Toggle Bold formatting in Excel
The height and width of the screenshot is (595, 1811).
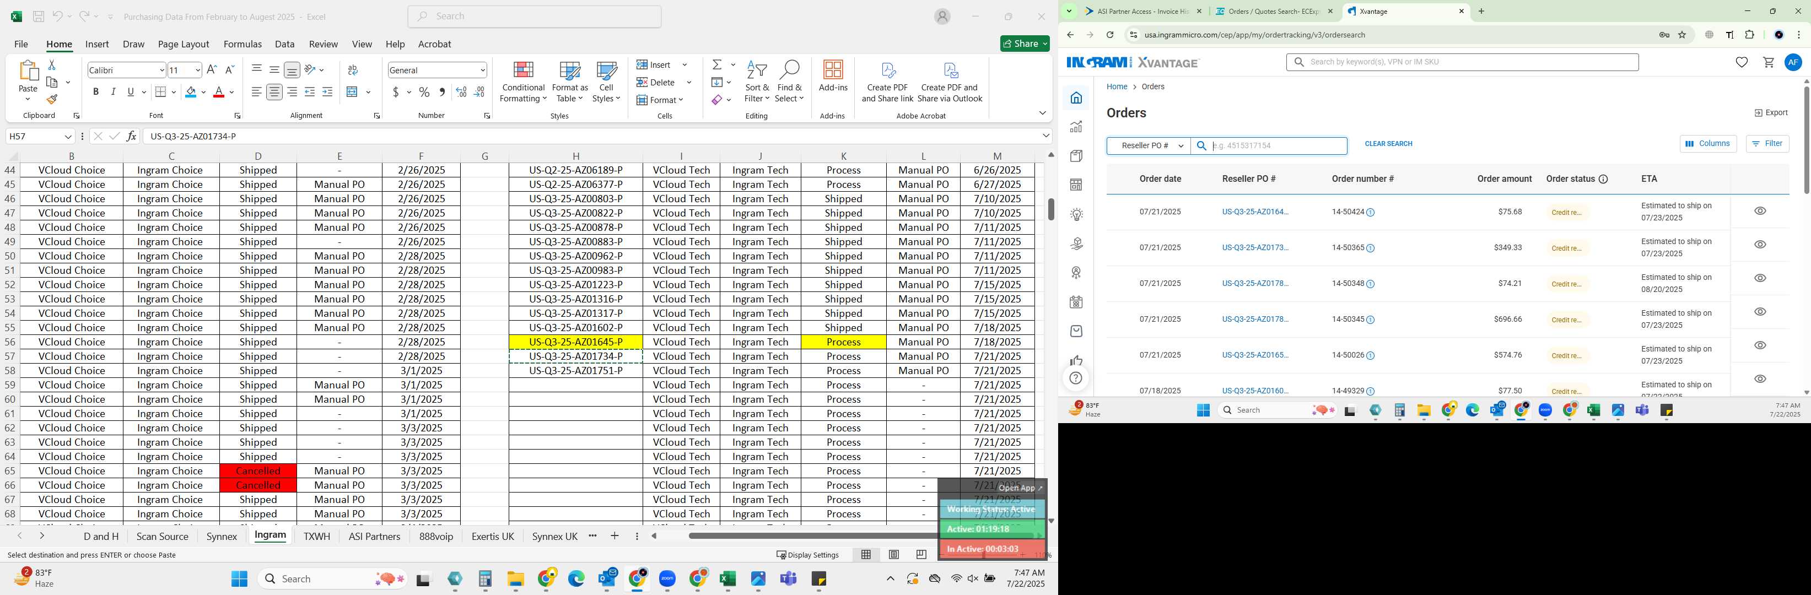pyautogui.click(x=95, y=92)
